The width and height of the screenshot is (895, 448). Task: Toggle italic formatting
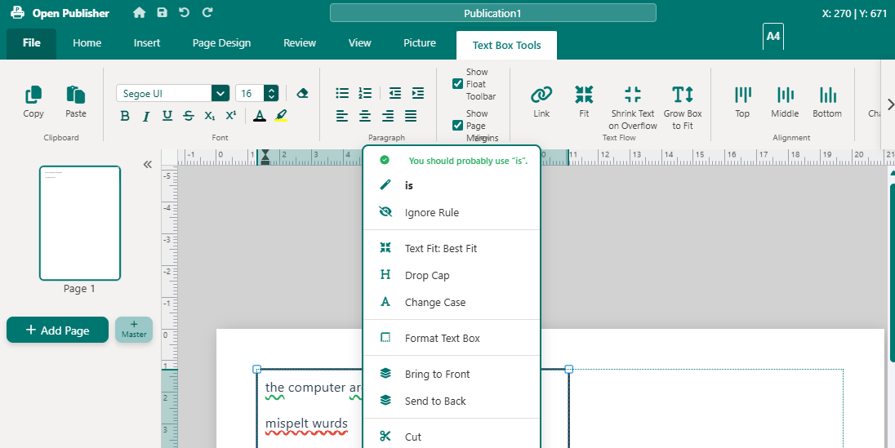click(x=145, y=117)
